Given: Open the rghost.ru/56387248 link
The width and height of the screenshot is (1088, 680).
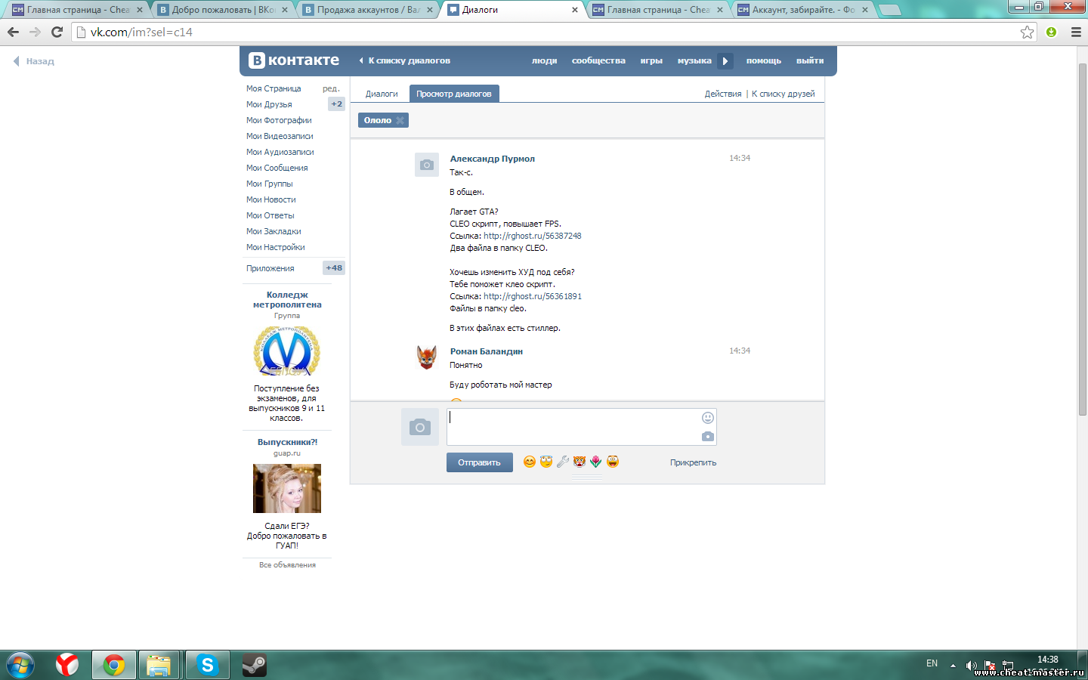Looking at the screenshot, I should tap(532, 236).
